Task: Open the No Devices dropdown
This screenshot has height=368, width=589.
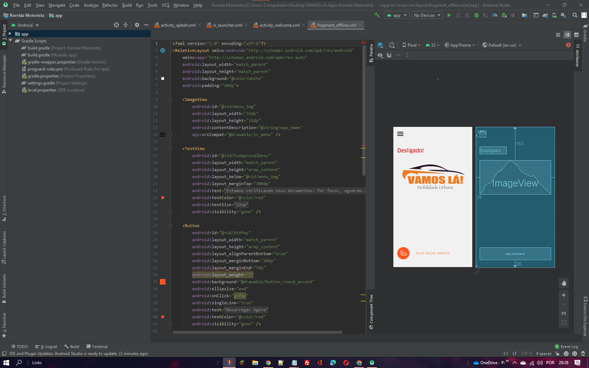Action: click(x=427, y=15)
